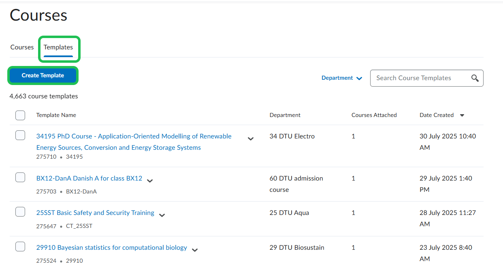Viewport: 503px width, 270px height.
Task: Expand 25SST Basic Safety actions chevron
Action: [x=162, y=215]
